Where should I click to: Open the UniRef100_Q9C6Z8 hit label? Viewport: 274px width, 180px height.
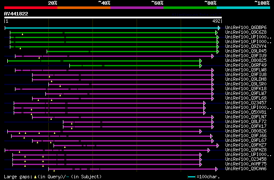click(x=246, y=32)
